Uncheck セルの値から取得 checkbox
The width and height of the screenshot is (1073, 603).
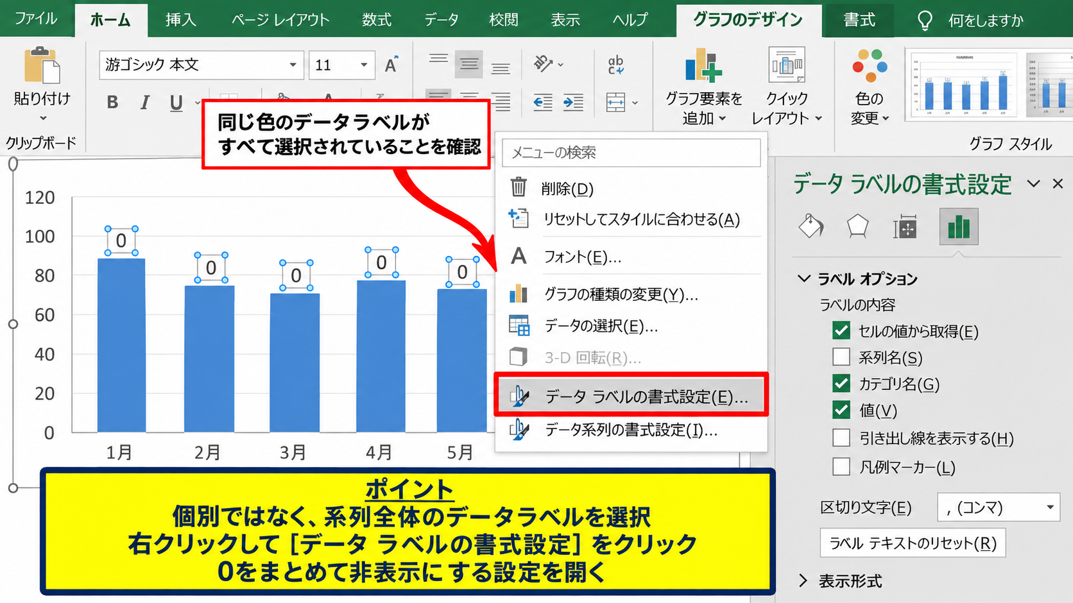841,330
